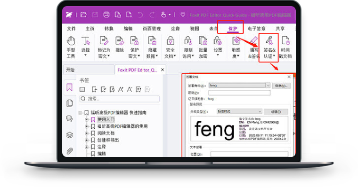
Task: Click the Batch Encrypt (批量加密) icon
Action: click(x=203, y=46)
